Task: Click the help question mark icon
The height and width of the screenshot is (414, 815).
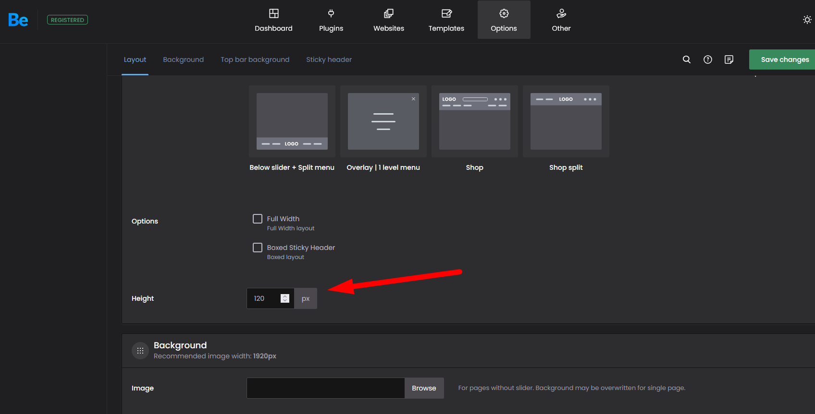Action: (708, 59)
